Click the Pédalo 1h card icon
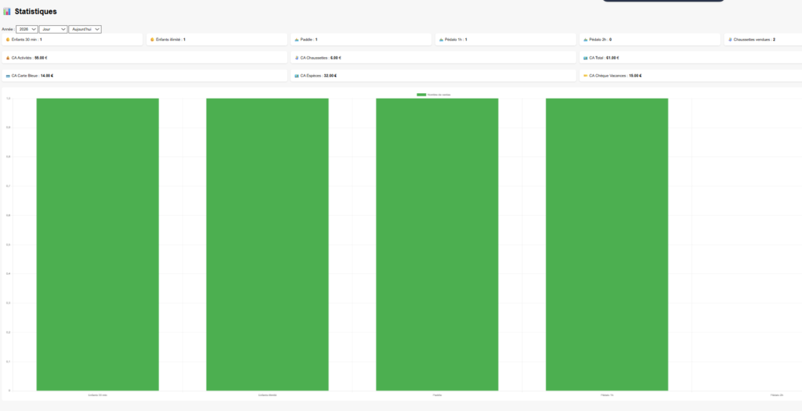Viewport: 802px width, 411px height. (441, 39)
